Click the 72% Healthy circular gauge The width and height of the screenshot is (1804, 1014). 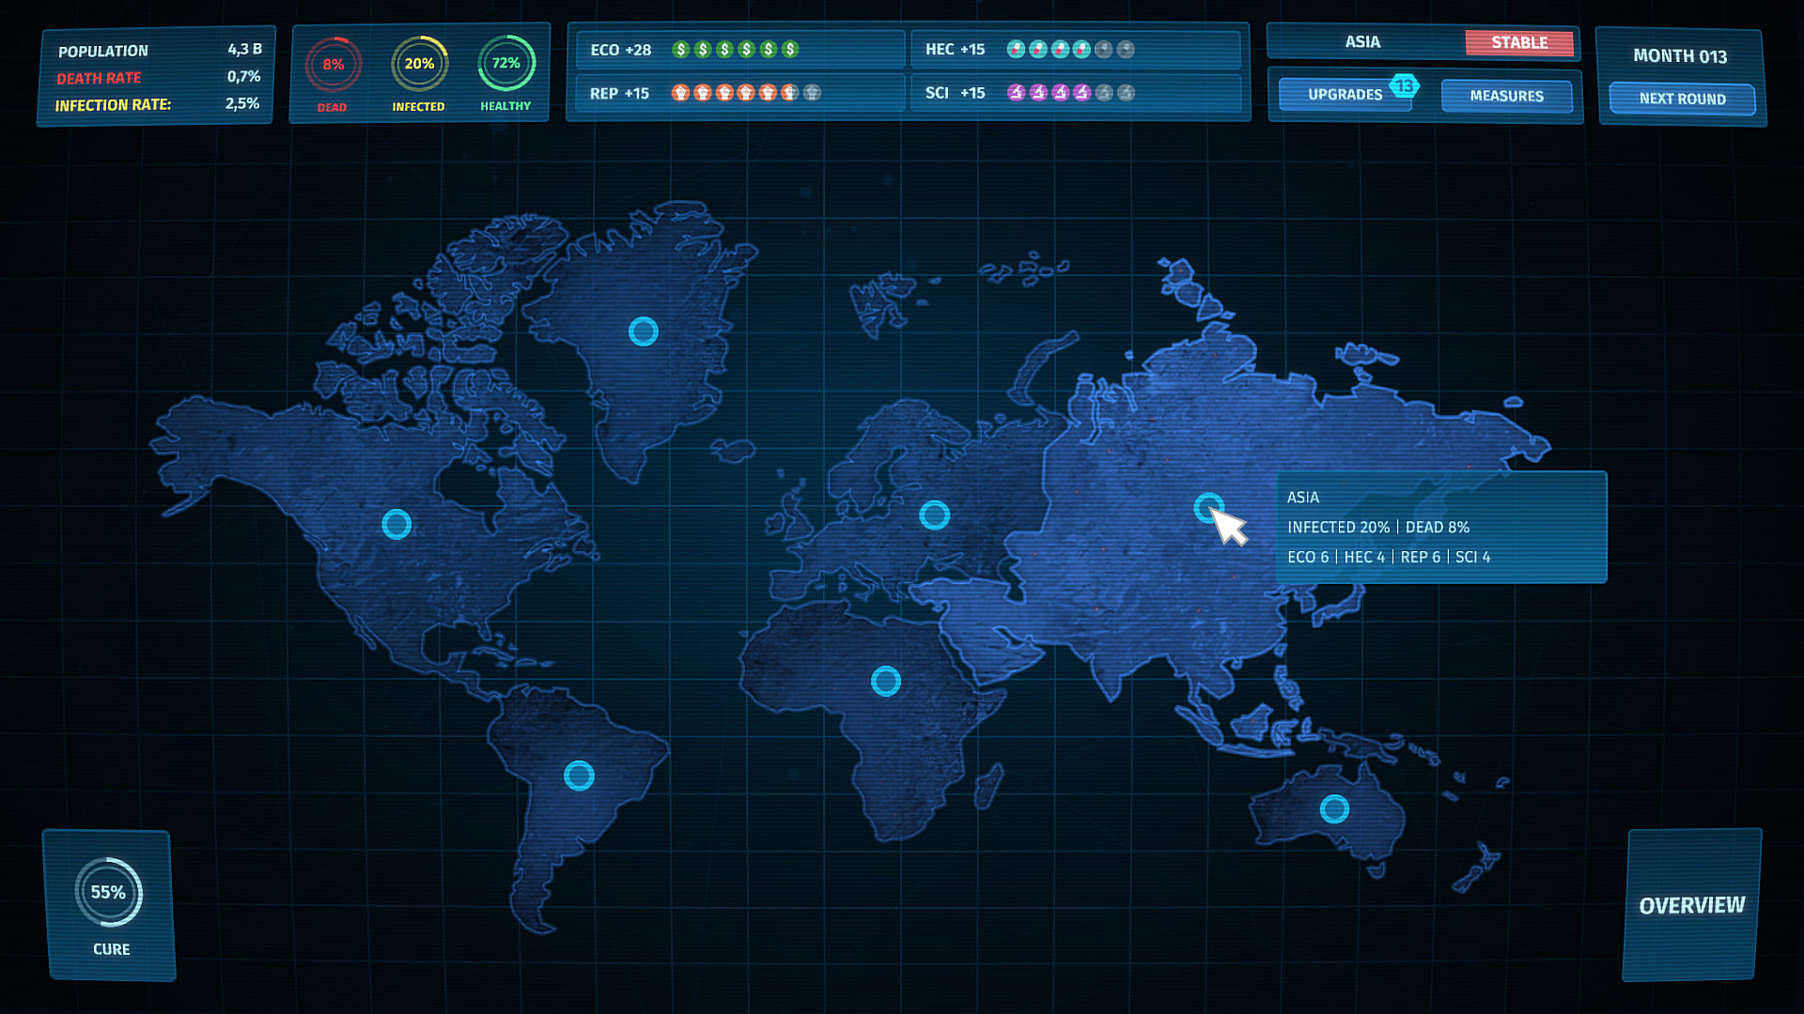tap(505, 63)
